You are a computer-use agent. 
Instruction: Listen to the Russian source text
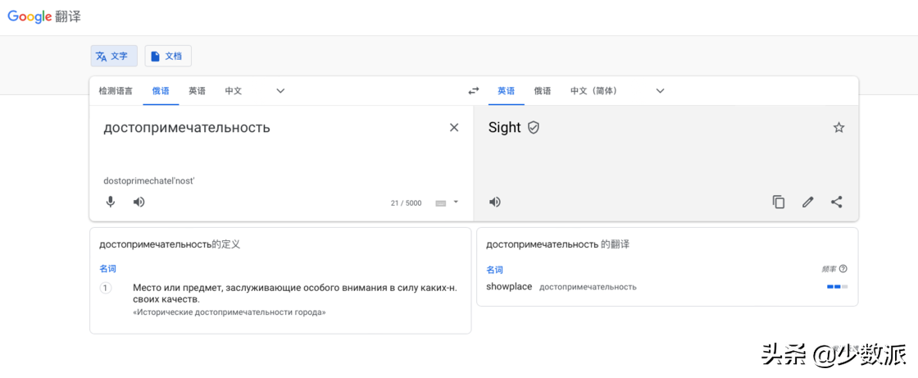pos(139,202)
